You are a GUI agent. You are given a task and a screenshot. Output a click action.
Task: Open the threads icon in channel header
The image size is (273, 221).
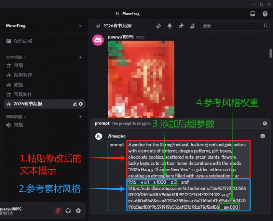tap(158, 26)
